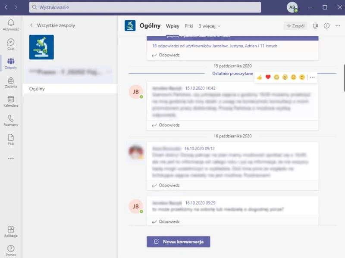Open the Kalendarz calendar view
This screenshot has width=345, height=258.
tap(11, 101)
